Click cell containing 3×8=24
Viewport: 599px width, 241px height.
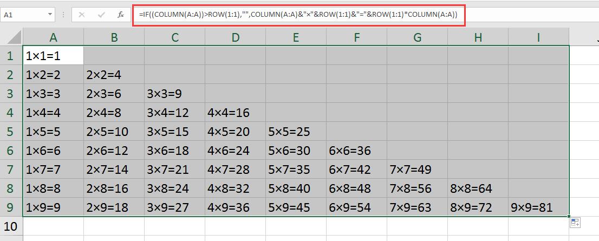tap(174, 188)
